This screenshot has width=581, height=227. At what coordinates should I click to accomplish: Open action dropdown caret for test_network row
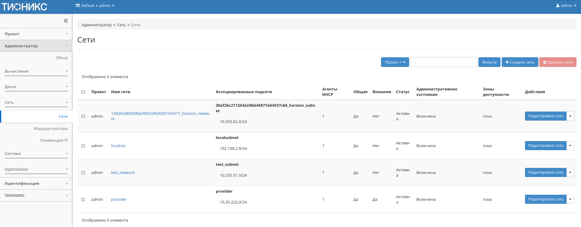(570, 172)
